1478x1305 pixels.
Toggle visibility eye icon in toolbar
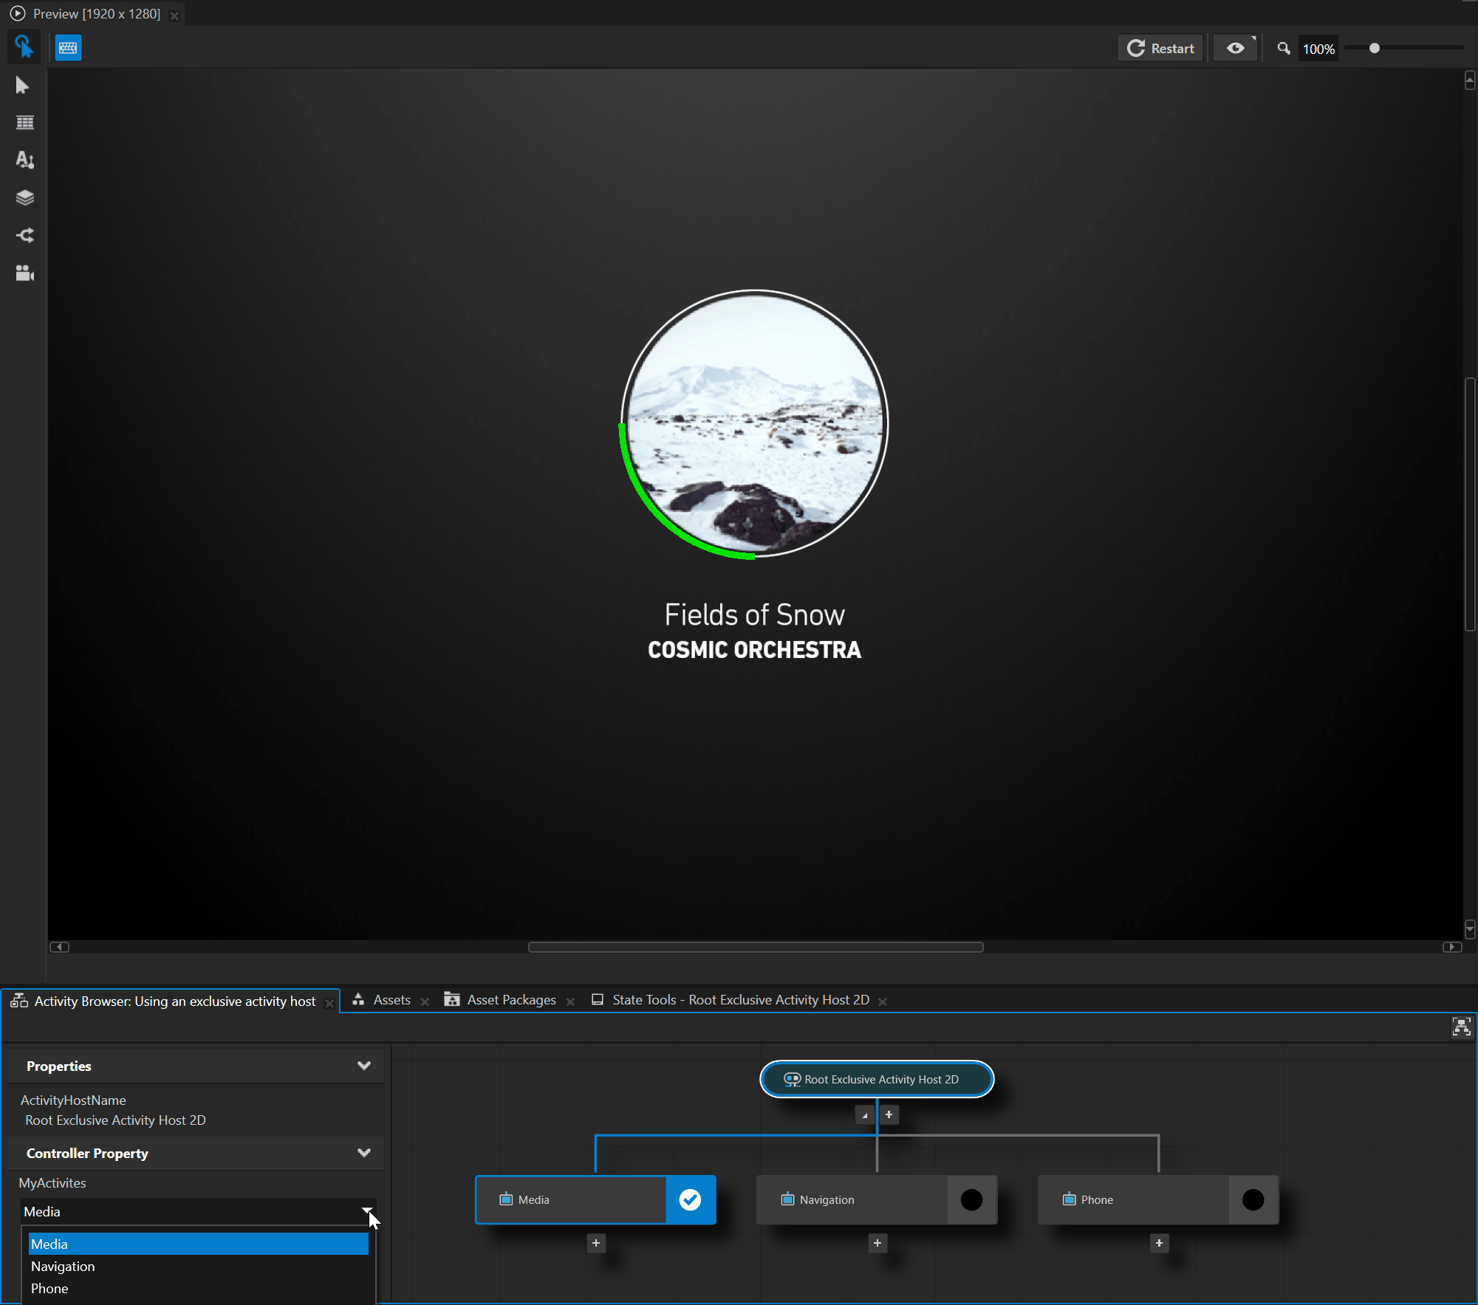click(x=1236, y=48)
